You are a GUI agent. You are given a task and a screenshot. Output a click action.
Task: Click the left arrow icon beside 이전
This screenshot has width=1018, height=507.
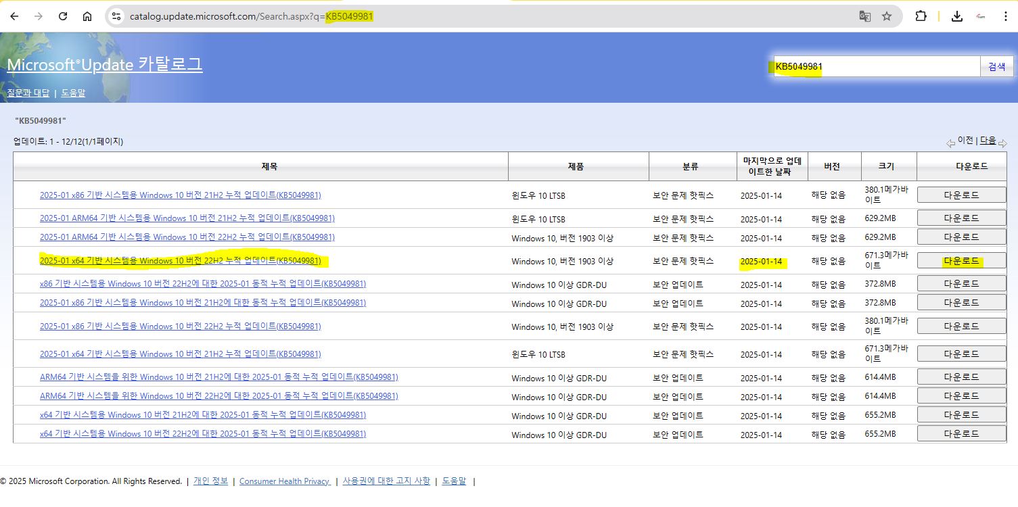click(950, 143)
